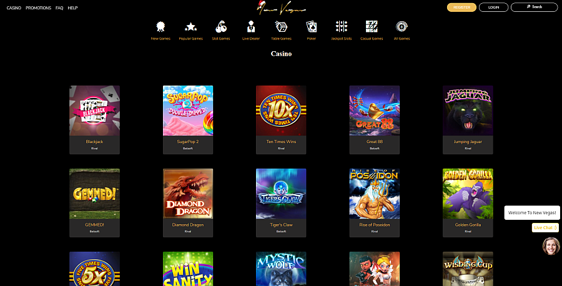Open the Mystic Wolf game thumbnail
The height and width of the screenshot is (286, 562).
(281, 269)
